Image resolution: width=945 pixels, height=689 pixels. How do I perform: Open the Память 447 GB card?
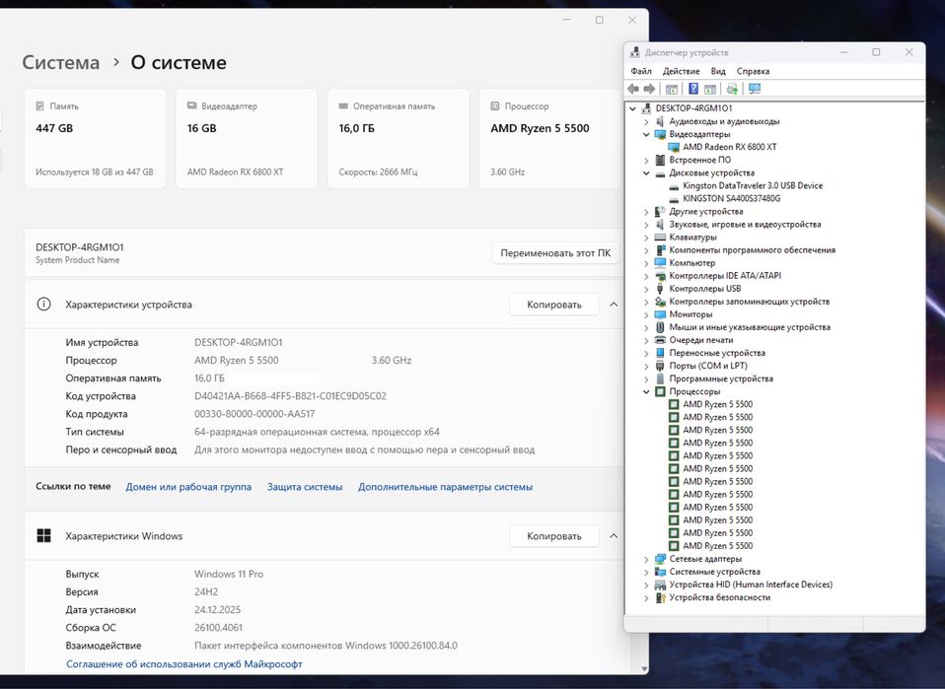(95, 139)
